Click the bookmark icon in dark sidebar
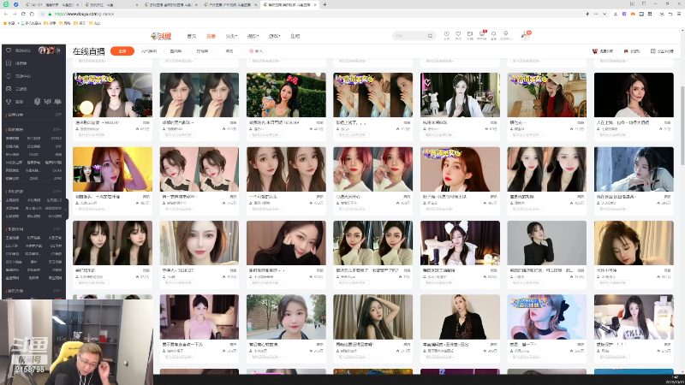This screenshot has width=685, height=385. pyautogui.click(x=9, y=62)
